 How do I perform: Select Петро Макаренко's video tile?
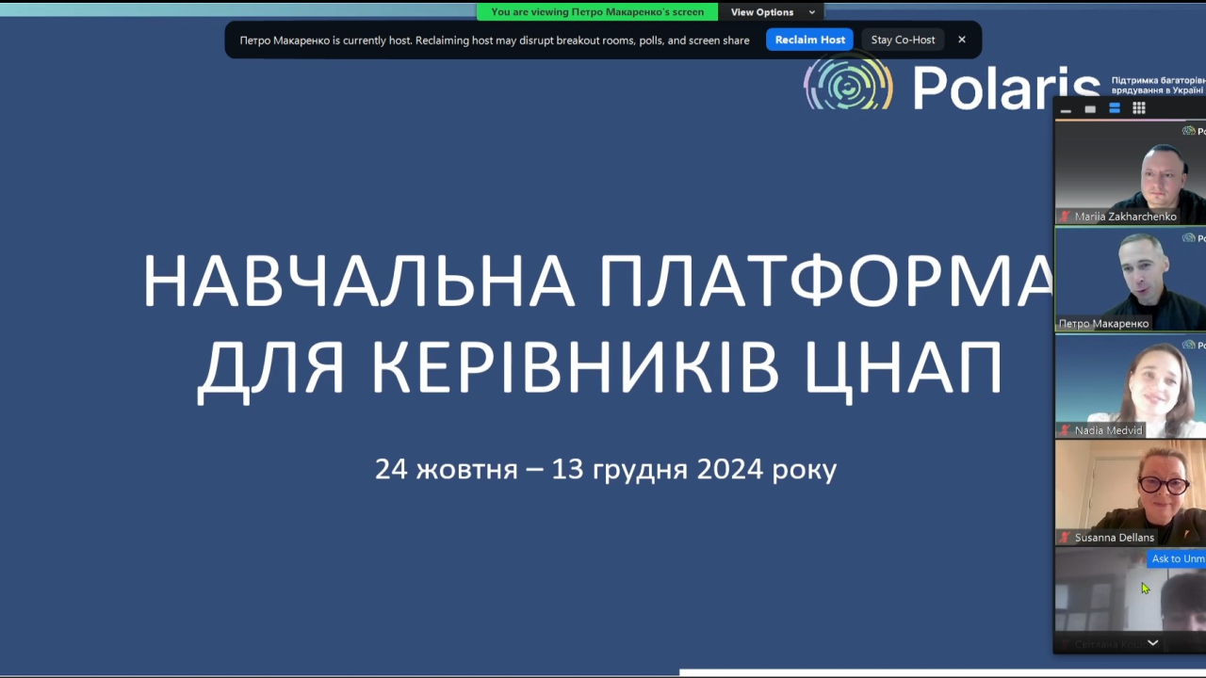(1130, 280)
